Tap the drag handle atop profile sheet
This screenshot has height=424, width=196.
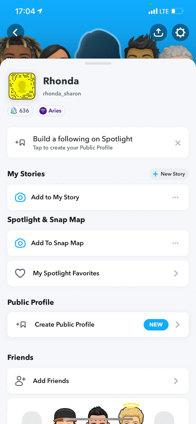tap(98, 64)
